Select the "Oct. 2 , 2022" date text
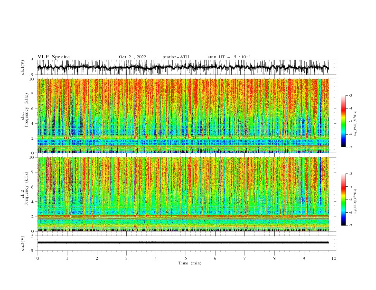376x290 pixels. tap(132, 57)
